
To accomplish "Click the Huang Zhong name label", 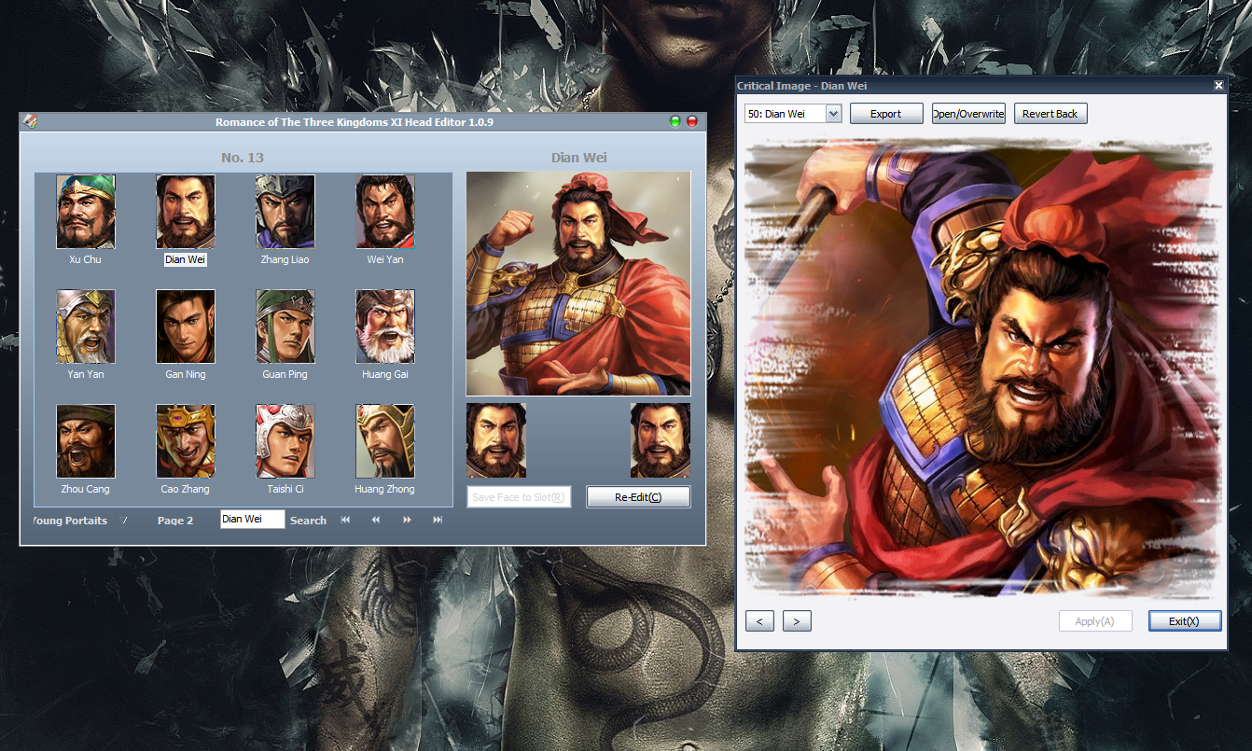I will tap(384, 489).
